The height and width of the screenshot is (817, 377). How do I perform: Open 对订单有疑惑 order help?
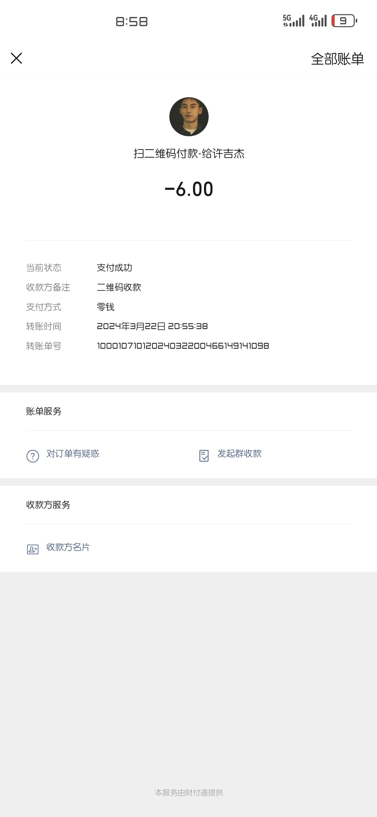73,454
